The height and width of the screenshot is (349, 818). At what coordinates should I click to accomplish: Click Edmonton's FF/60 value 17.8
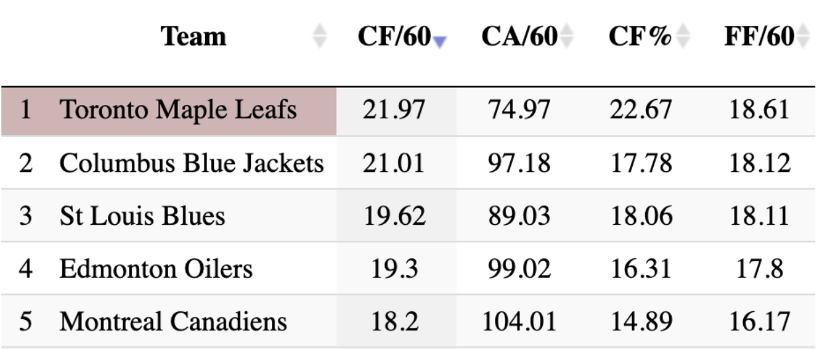coord(760,269)
